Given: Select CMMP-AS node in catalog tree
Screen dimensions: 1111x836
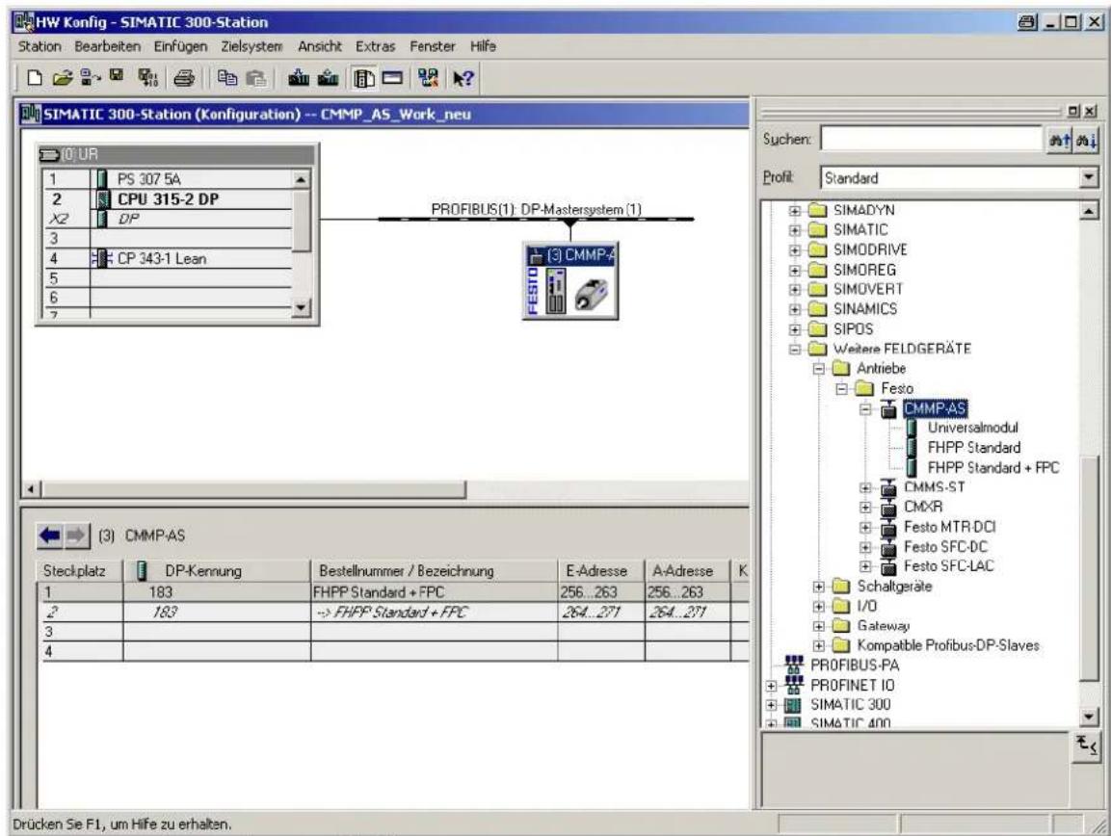Looking at the screenshot, I should (934, 408).
